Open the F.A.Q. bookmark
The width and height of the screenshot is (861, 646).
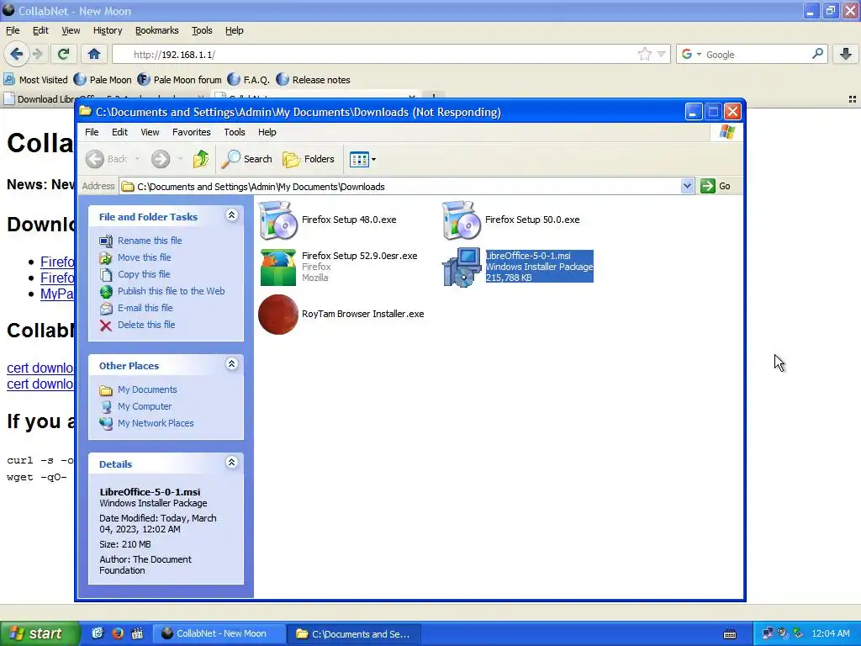pyautogui.click(x=248, y=80)
